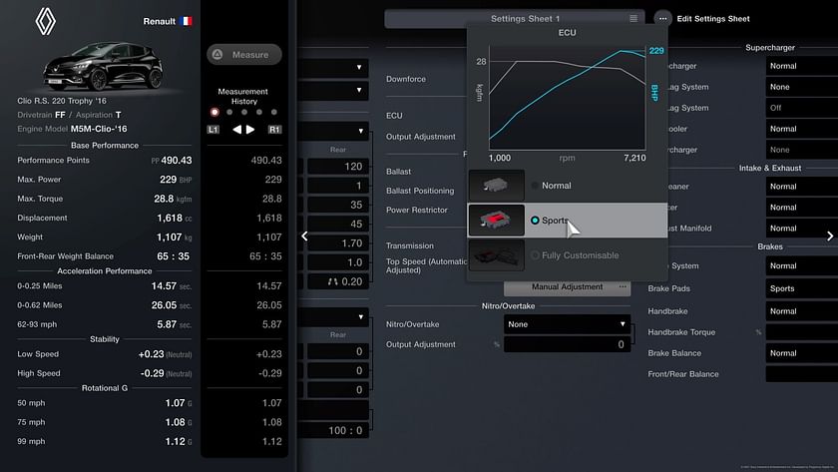Click the ECU label in settings list

(394, 116)
